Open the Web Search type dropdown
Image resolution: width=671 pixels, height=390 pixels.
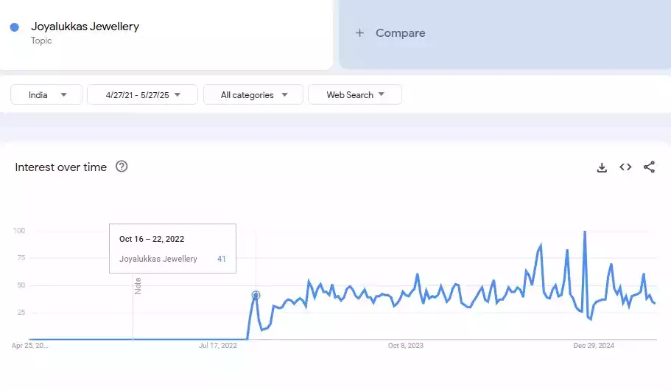point(355,94)
